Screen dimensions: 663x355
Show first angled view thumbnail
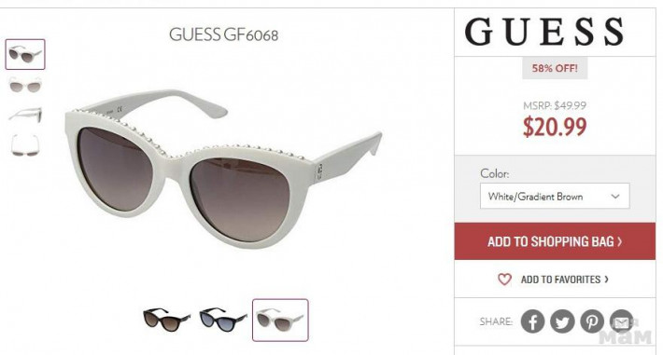[25, 54]
